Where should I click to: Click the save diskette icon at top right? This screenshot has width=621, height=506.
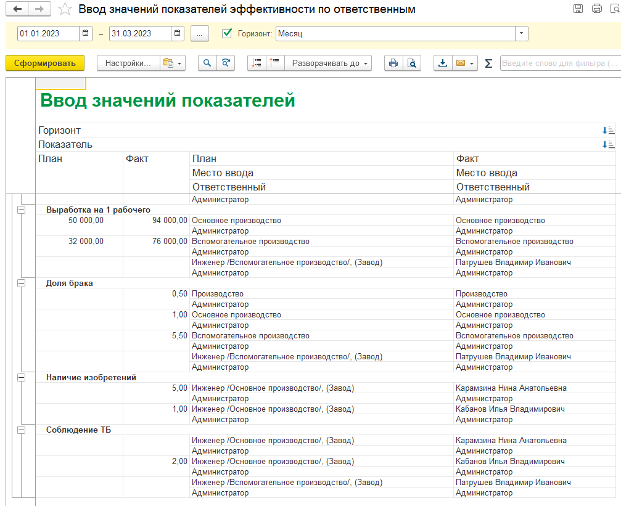(x=578, y=9)
